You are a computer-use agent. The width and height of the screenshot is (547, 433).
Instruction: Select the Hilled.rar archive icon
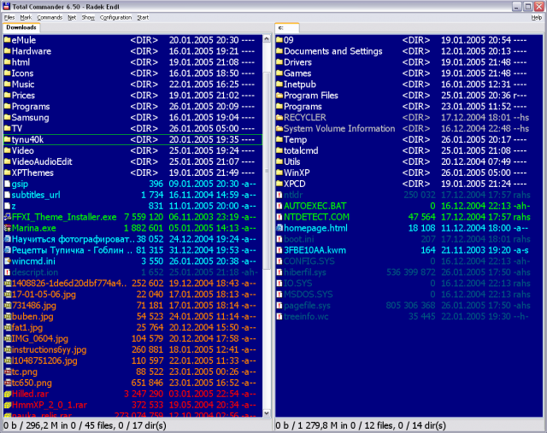pos(7,394)
